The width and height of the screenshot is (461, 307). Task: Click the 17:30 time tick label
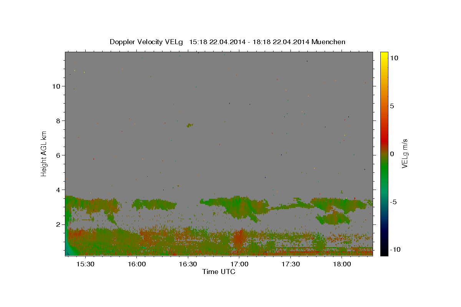click(290, 264)
